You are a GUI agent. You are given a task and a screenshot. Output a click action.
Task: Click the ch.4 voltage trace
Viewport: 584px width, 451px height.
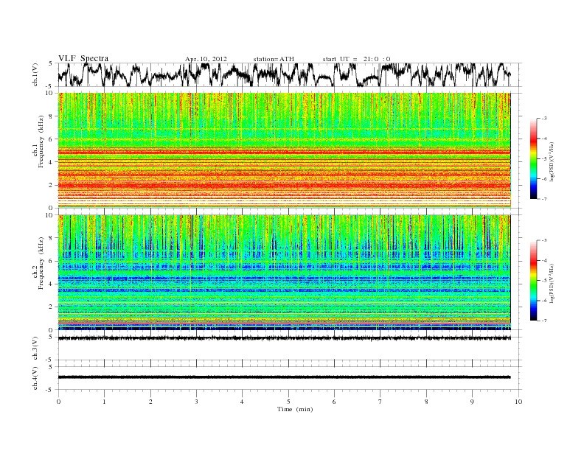(284, 377)
